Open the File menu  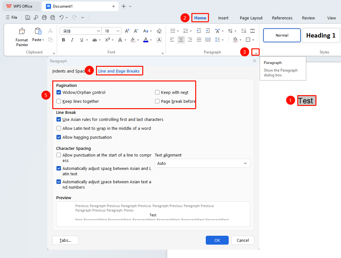[x=12, y=17]
